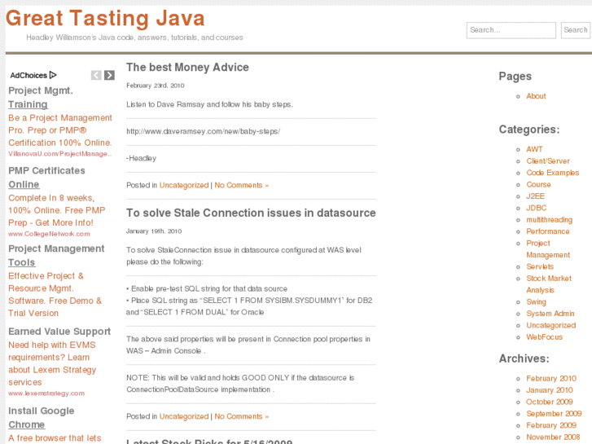Open the About page link

[536, 96]
